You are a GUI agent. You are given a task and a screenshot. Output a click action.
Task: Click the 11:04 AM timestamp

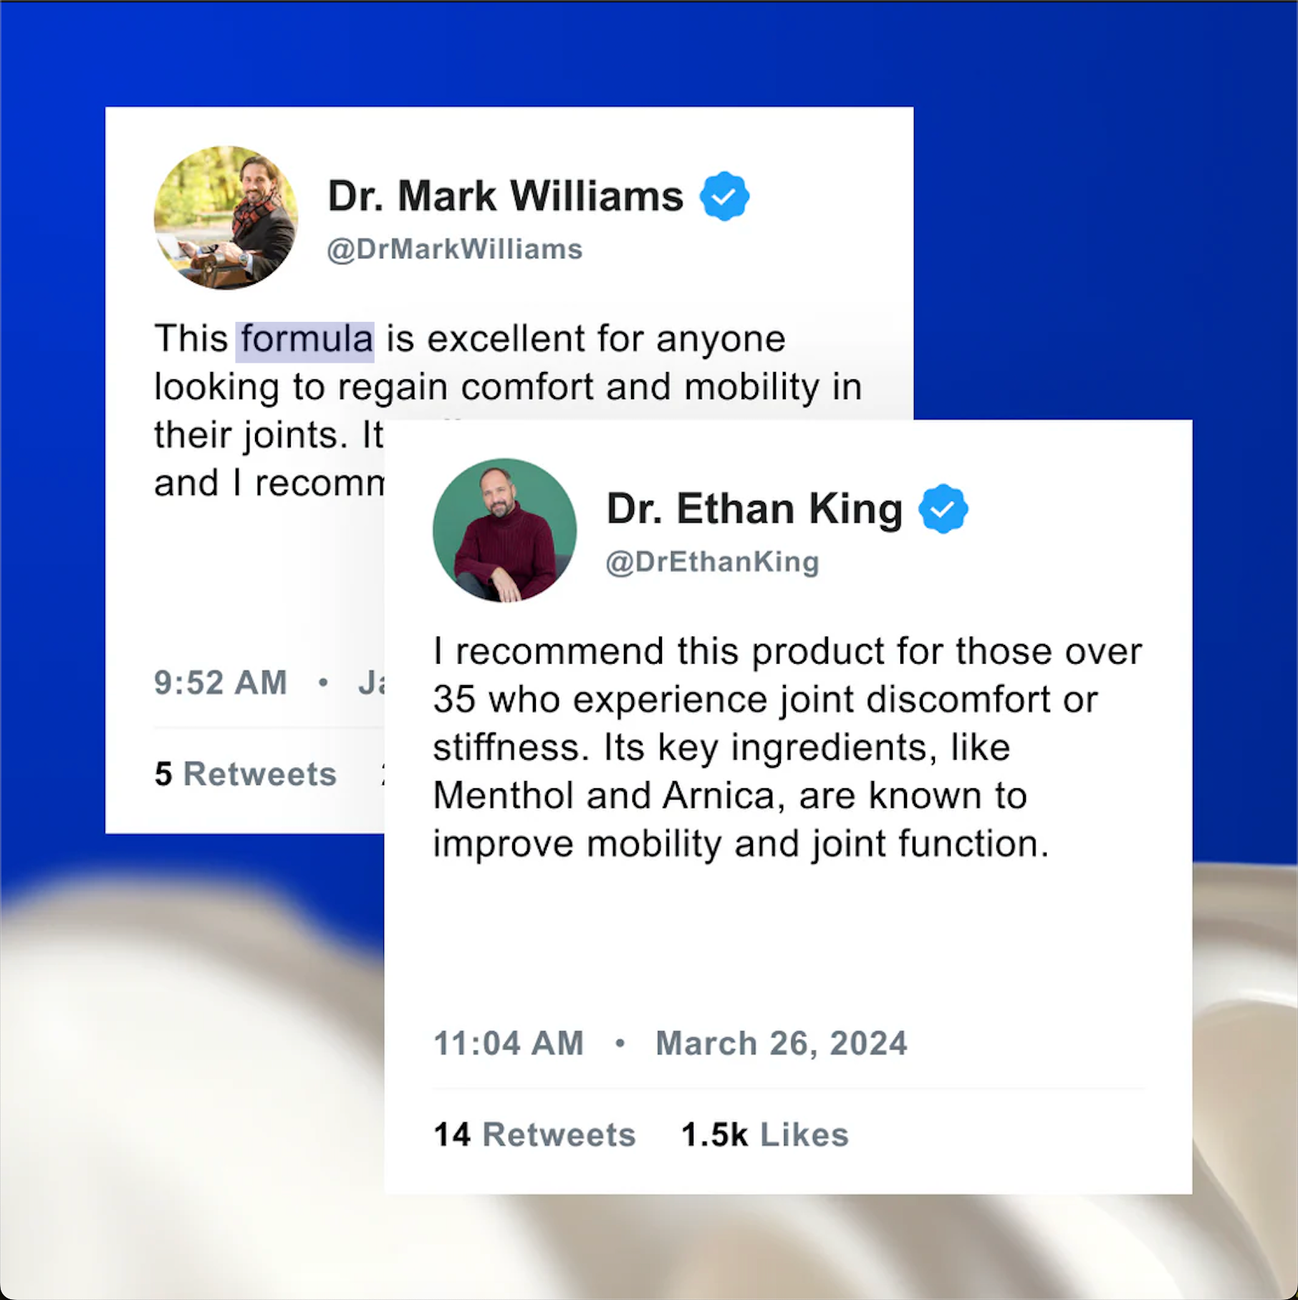click(x=509, y=1043)
